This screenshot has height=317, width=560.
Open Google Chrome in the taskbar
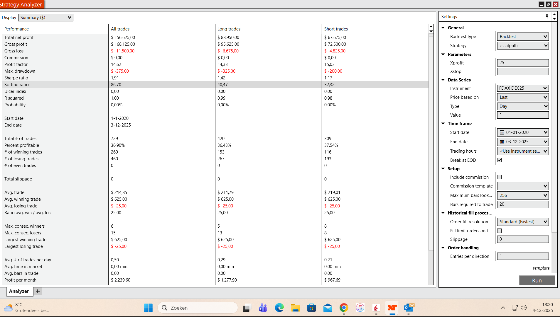click(344, 308)
